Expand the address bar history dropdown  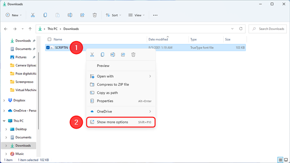coord(232,29)
